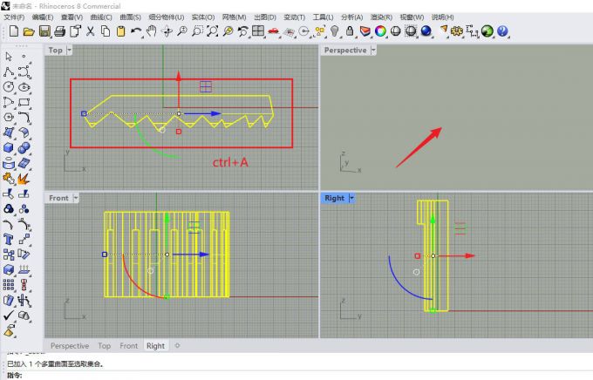Open the 实体(O) menu
This screenshot has width=593, height=380.
tap(203, 17)
